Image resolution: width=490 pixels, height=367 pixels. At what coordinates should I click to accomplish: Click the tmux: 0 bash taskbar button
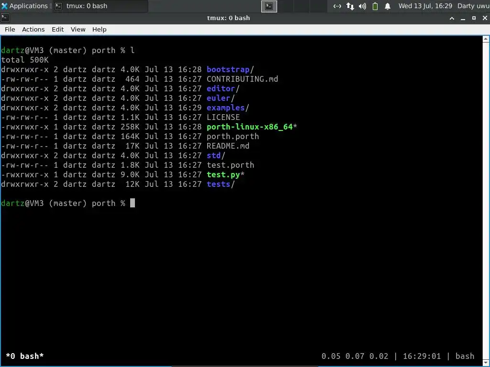click(x=100, y=6)
